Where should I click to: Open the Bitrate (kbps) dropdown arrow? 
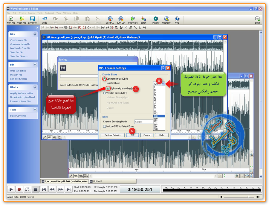(163, 84)
